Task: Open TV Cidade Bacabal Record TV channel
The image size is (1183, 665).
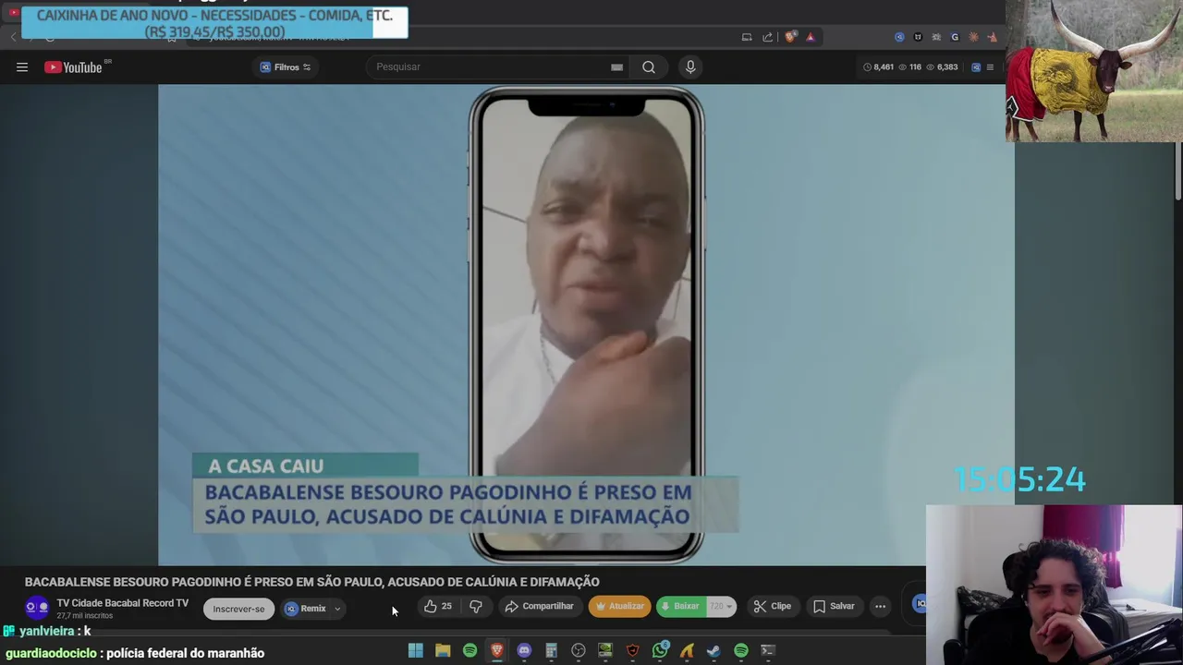Action: 122,603
